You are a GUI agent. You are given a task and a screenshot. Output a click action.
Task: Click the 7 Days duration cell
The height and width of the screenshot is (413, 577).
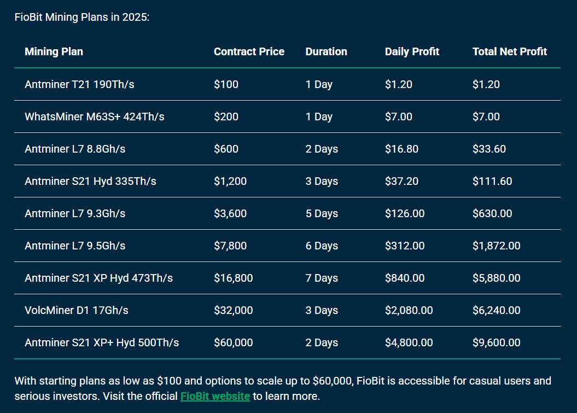pos(322,278)
